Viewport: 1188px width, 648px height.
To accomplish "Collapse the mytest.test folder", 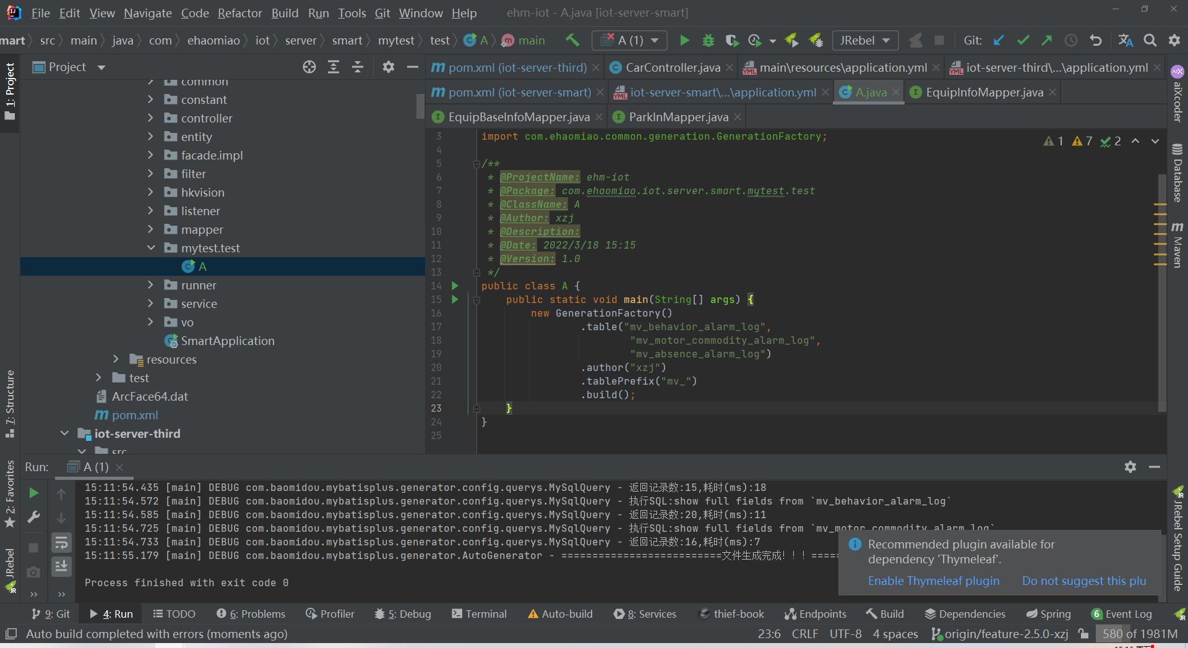I will 150,248.
